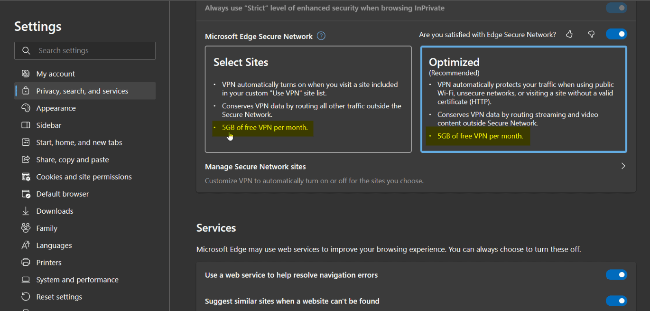
Task: Click the Services section heading
Action: [x=216, y=228]
